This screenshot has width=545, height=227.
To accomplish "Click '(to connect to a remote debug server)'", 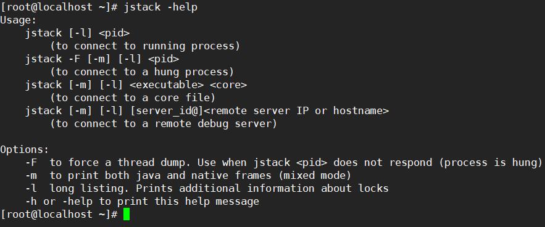I will click(164, 124).
